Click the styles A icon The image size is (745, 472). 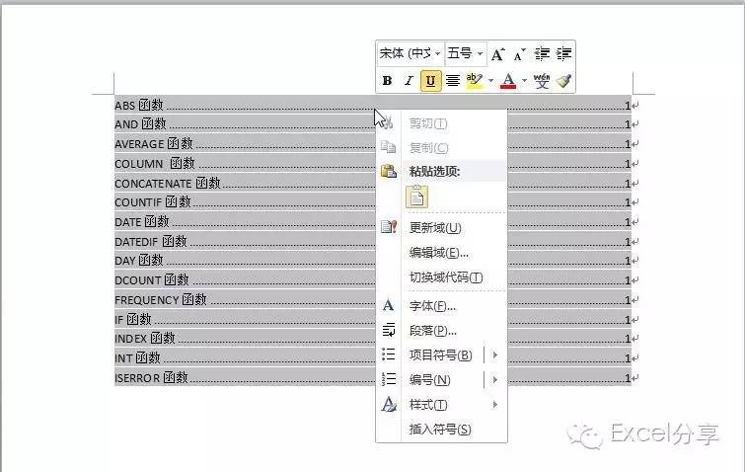pos(389,404)
